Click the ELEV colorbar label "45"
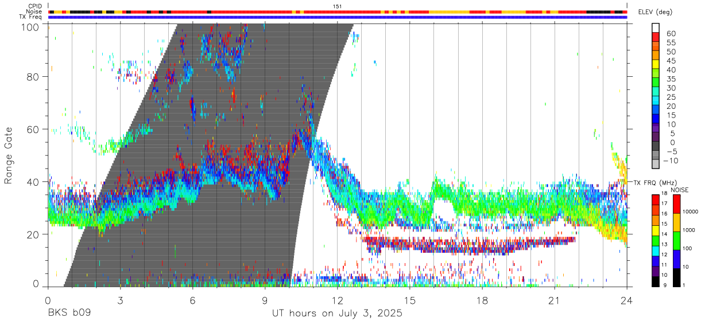The image size is (705, 325). click(670, 61)
